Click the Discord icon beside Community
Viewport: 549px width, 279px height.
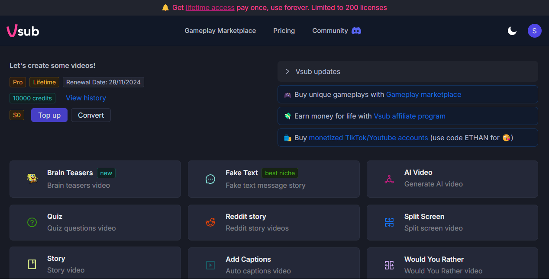click(x=356, y=31)
